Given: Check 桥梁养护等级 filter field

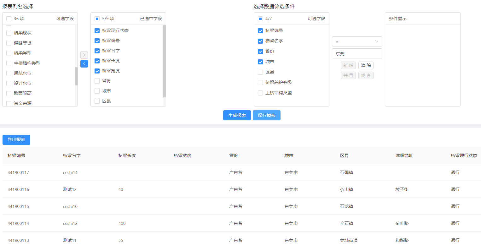Looking at the screenshot, I should [x=260, y=83].
